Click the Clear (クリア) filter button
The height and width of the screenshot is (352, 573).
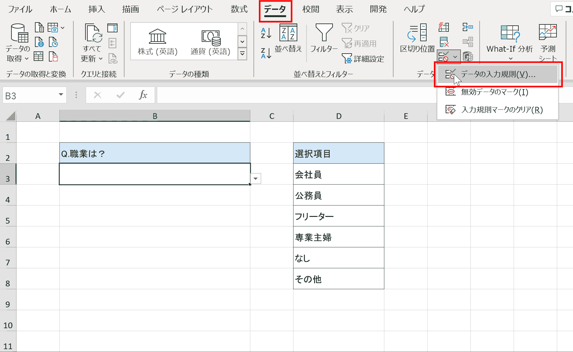(355, 28)
